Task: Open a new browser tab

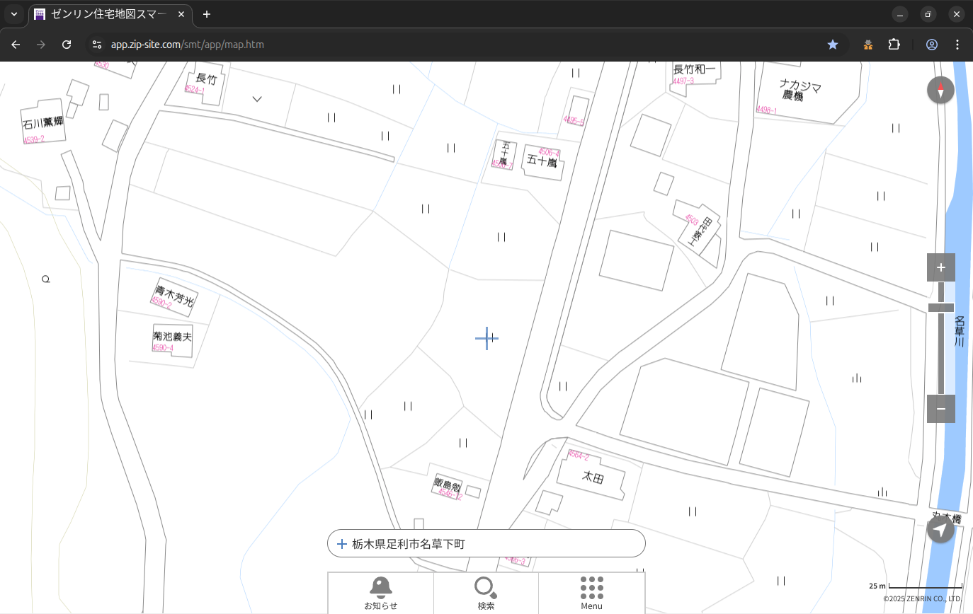Action: tap(206, 14)
